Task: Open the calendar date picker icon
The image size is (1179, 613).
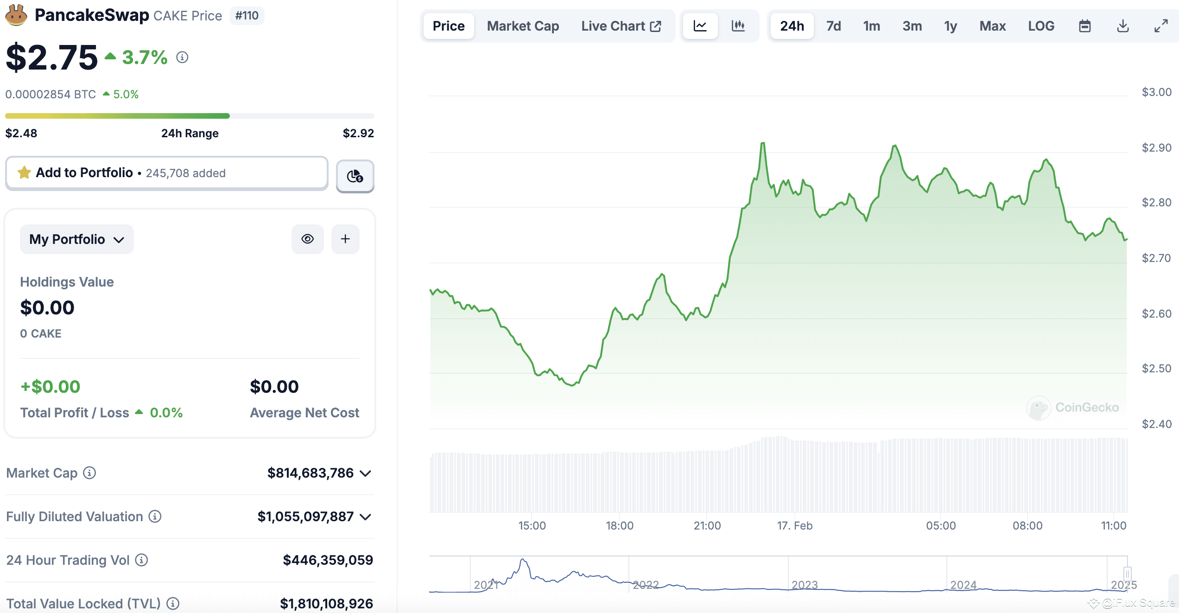Action: point(1084,26)
